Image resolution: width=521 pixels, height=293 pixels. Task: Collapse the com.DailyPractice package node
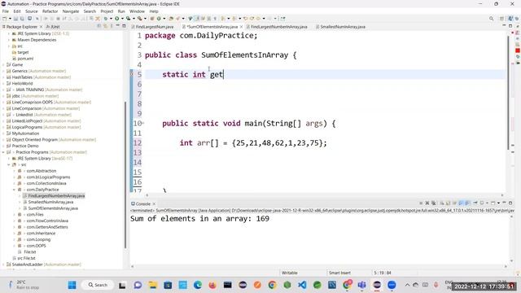(15, 190)
